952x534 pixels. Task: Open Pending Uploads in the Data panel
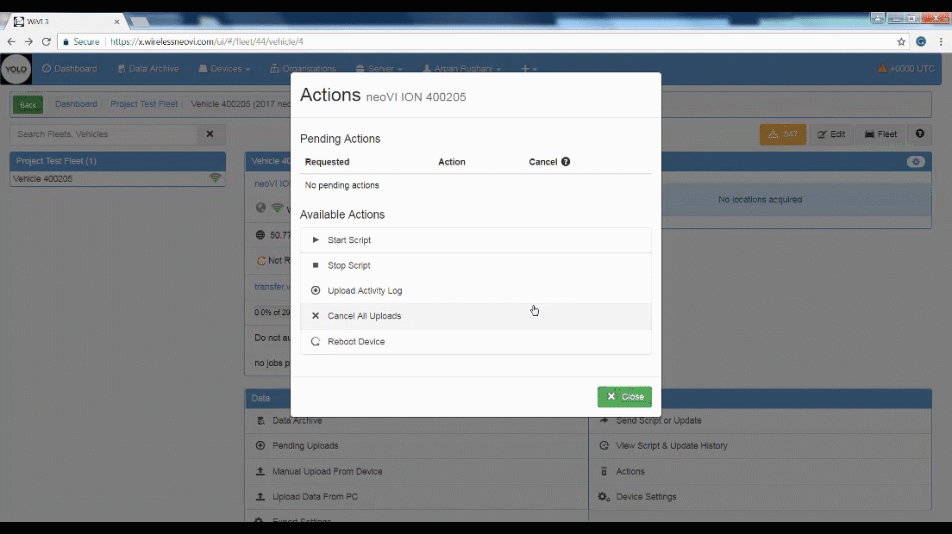pyautogui.click(x=304, y=445)
